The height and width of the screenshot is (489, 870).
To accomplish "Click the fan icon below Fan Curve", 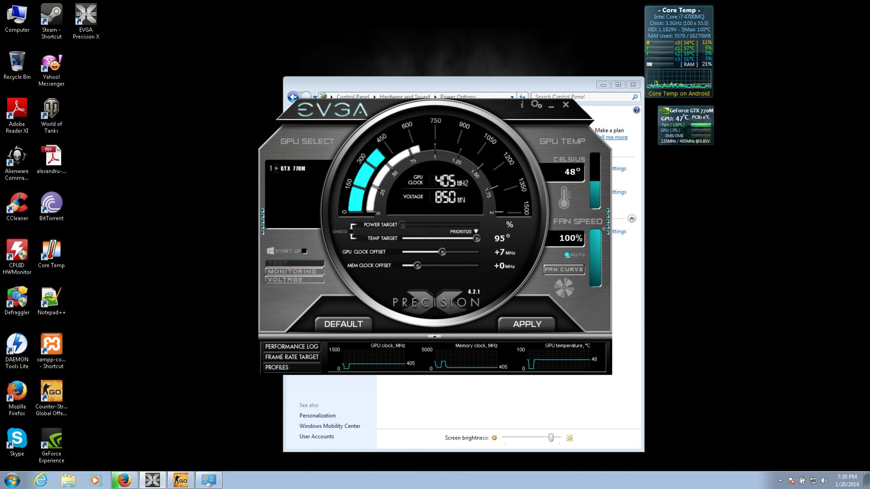I will click(x=564, y=287).
